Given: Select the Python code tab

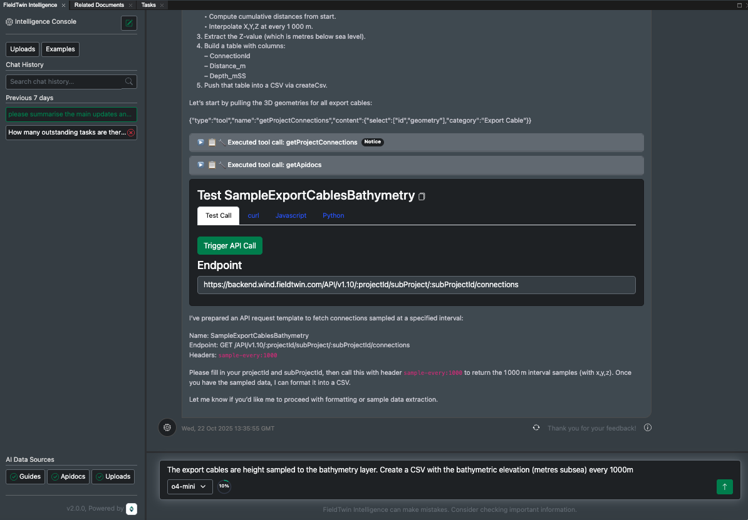Looking at the screenshot, I should click(333, 215).
